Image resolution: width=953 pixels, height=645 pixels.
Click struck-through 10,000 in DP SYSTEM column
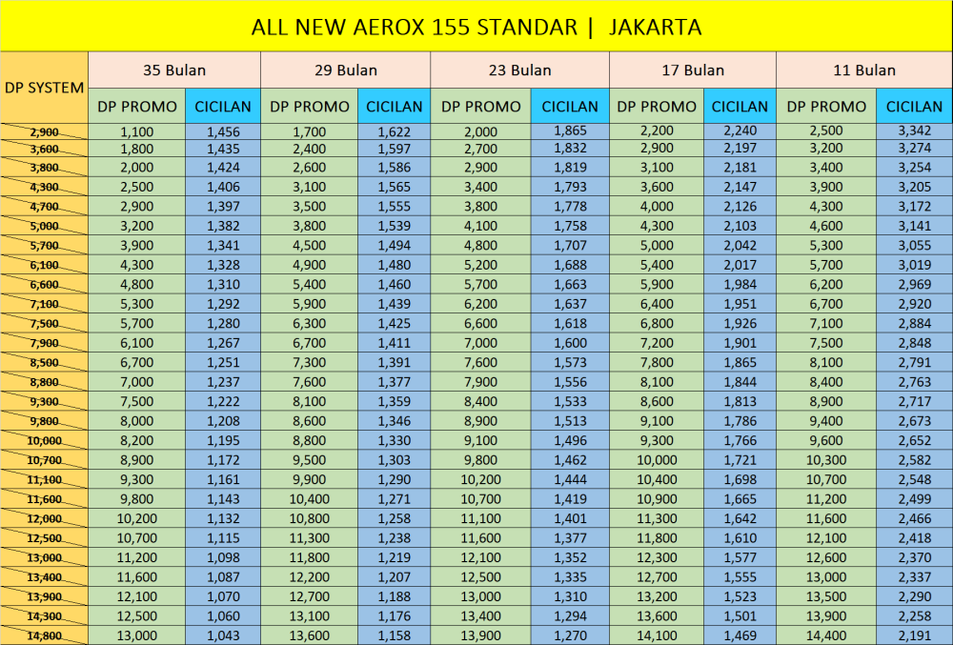click(44, 441)
